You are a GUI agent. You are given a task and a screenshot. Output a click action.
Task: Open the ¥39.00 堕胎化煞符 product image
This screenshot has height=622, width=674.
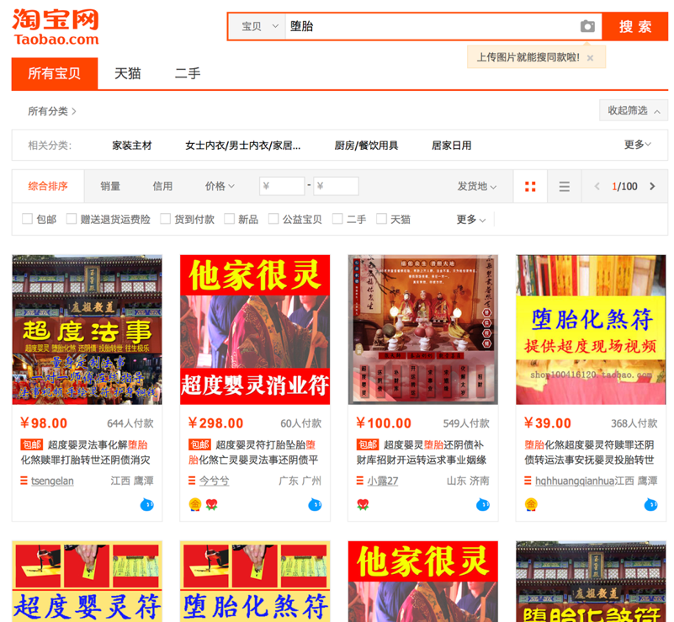click(591, 330)
